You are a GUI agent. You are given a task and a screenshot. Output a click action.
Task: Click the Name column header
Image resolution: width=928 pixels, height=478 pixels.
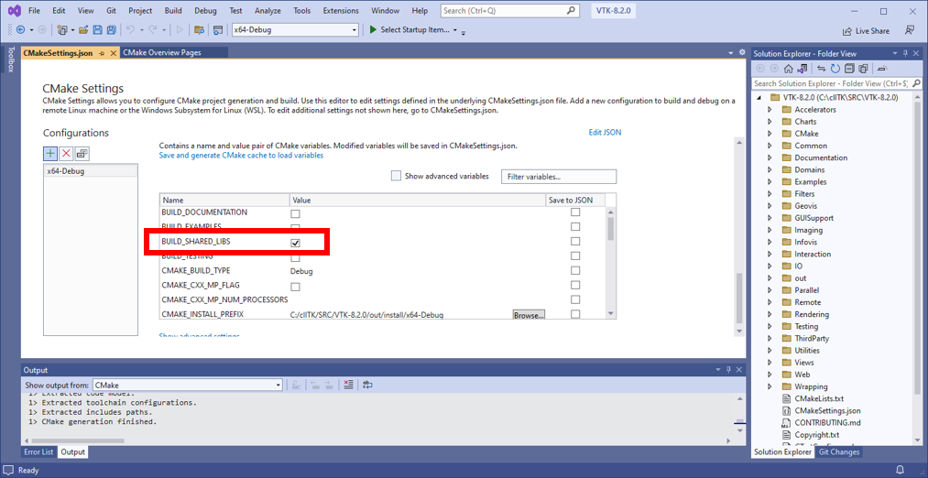click(224, 201)
